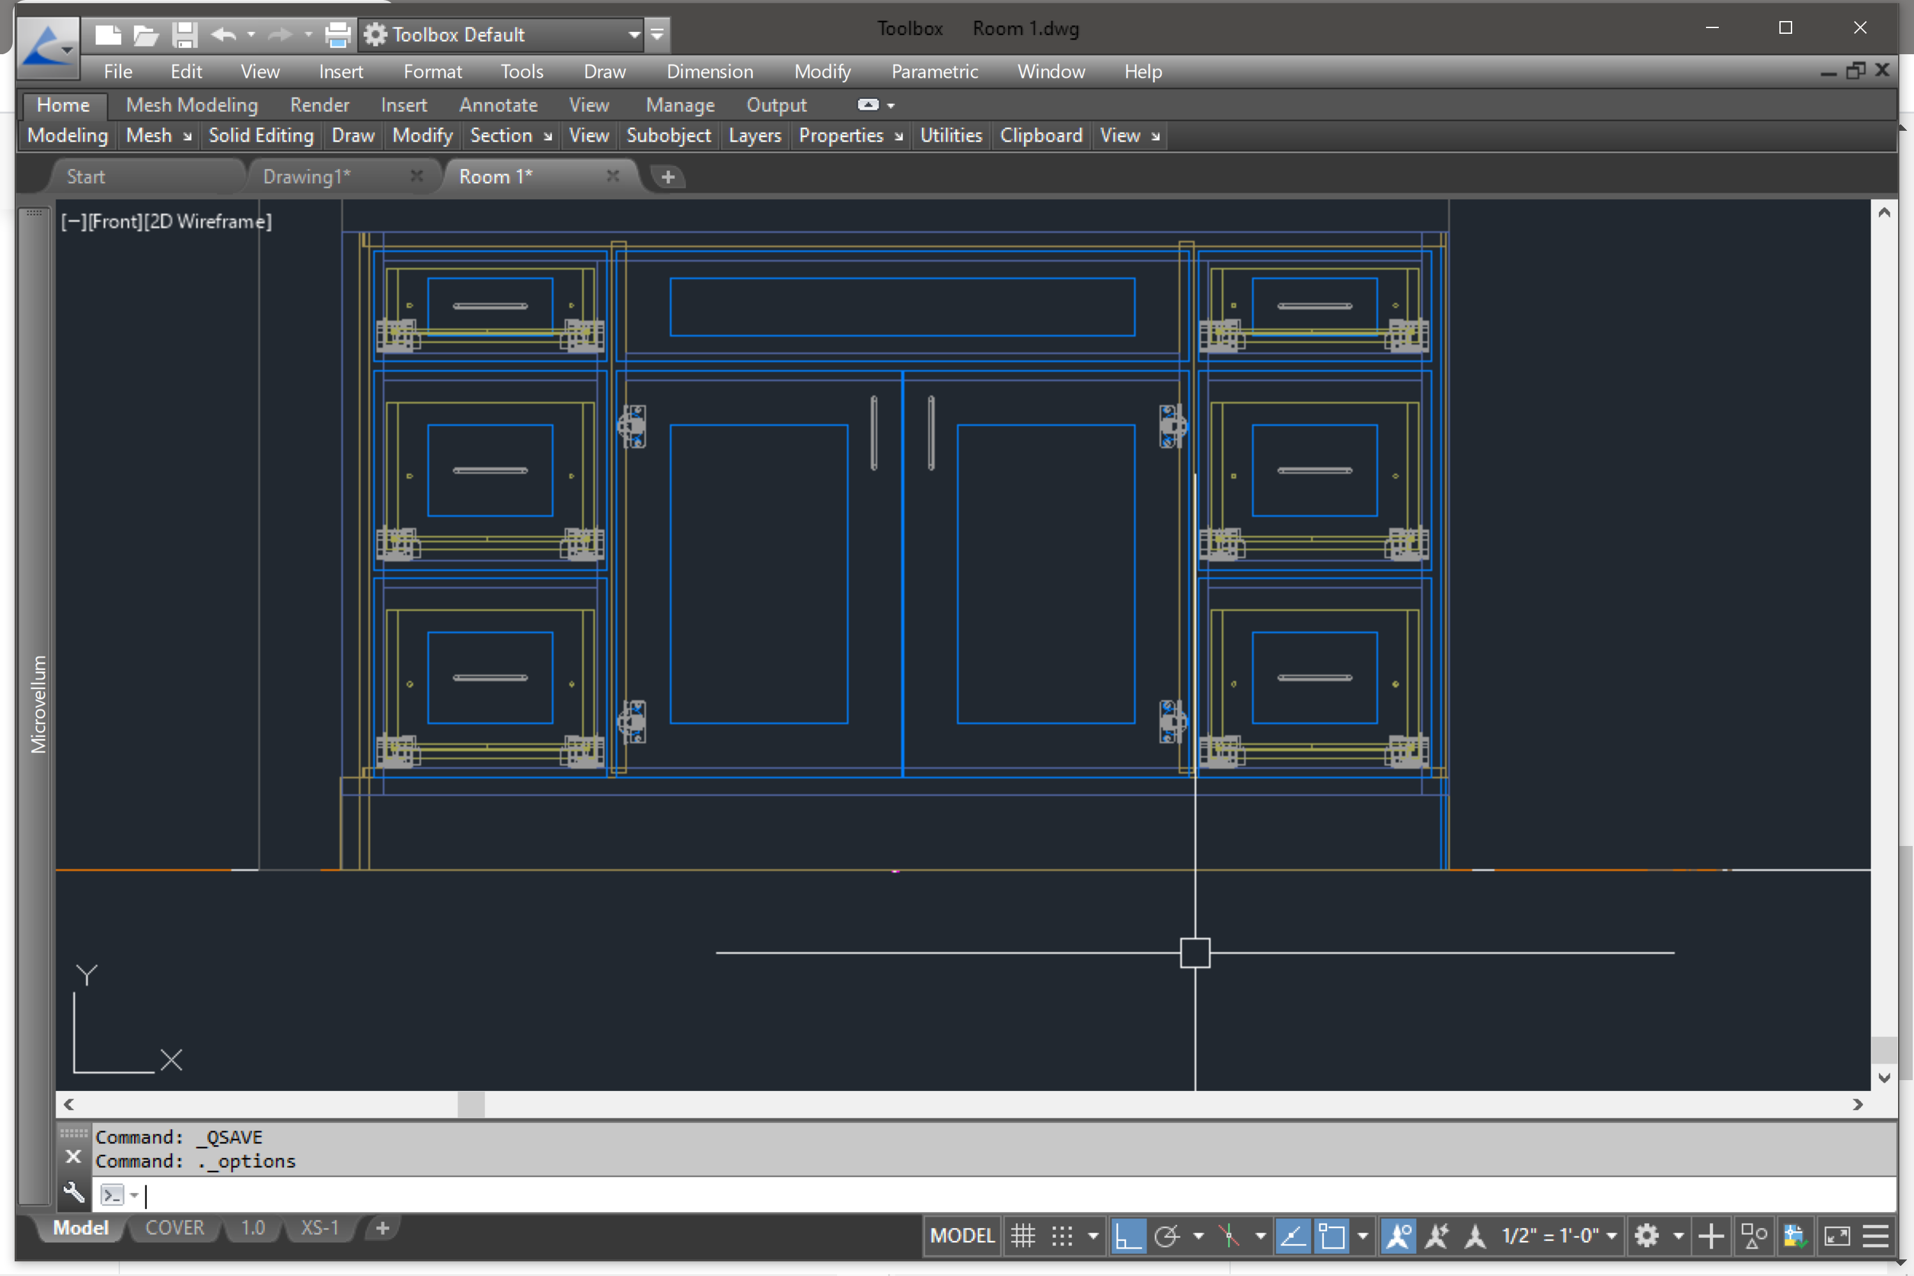
Task: Click the Plot printer icon
Action: tap(337, 34)
